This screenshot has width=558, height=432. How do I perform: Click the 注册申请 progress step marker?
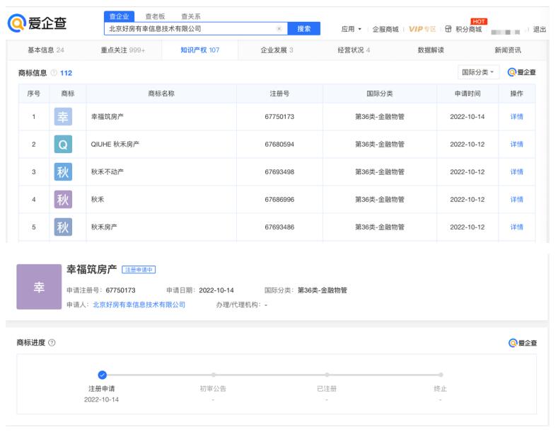point(103,375)
